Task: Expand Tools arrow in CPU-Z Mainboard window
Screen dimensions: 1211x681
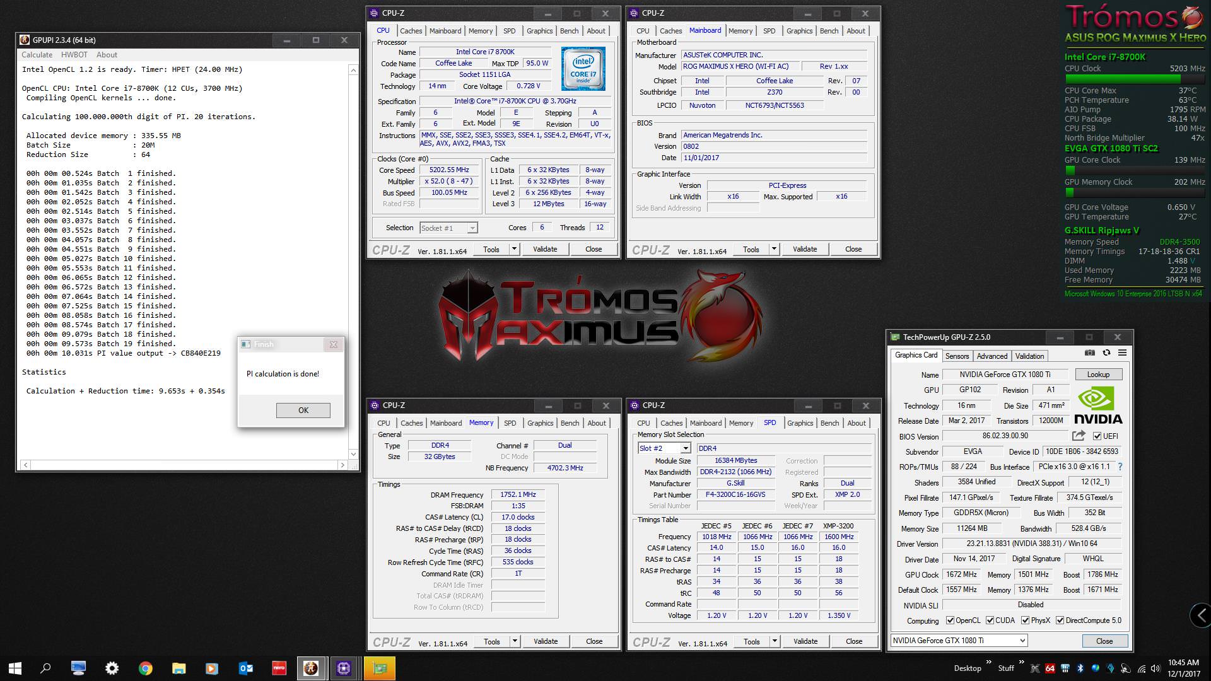Action: click(774, 249)
